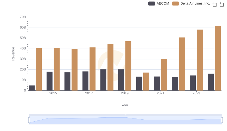227x131 pixels.
Task: Click the AECOM 2017 bar
Action: point(85,81)
